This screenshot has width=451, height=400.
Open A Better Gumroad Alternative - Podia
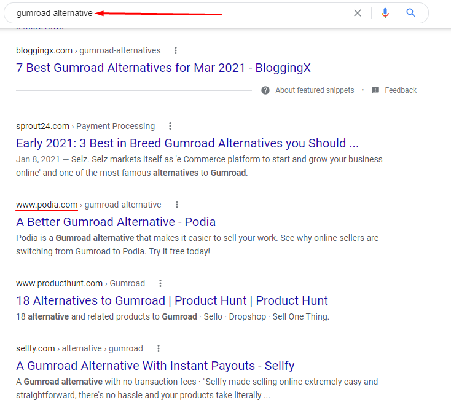tap(116, 222)
